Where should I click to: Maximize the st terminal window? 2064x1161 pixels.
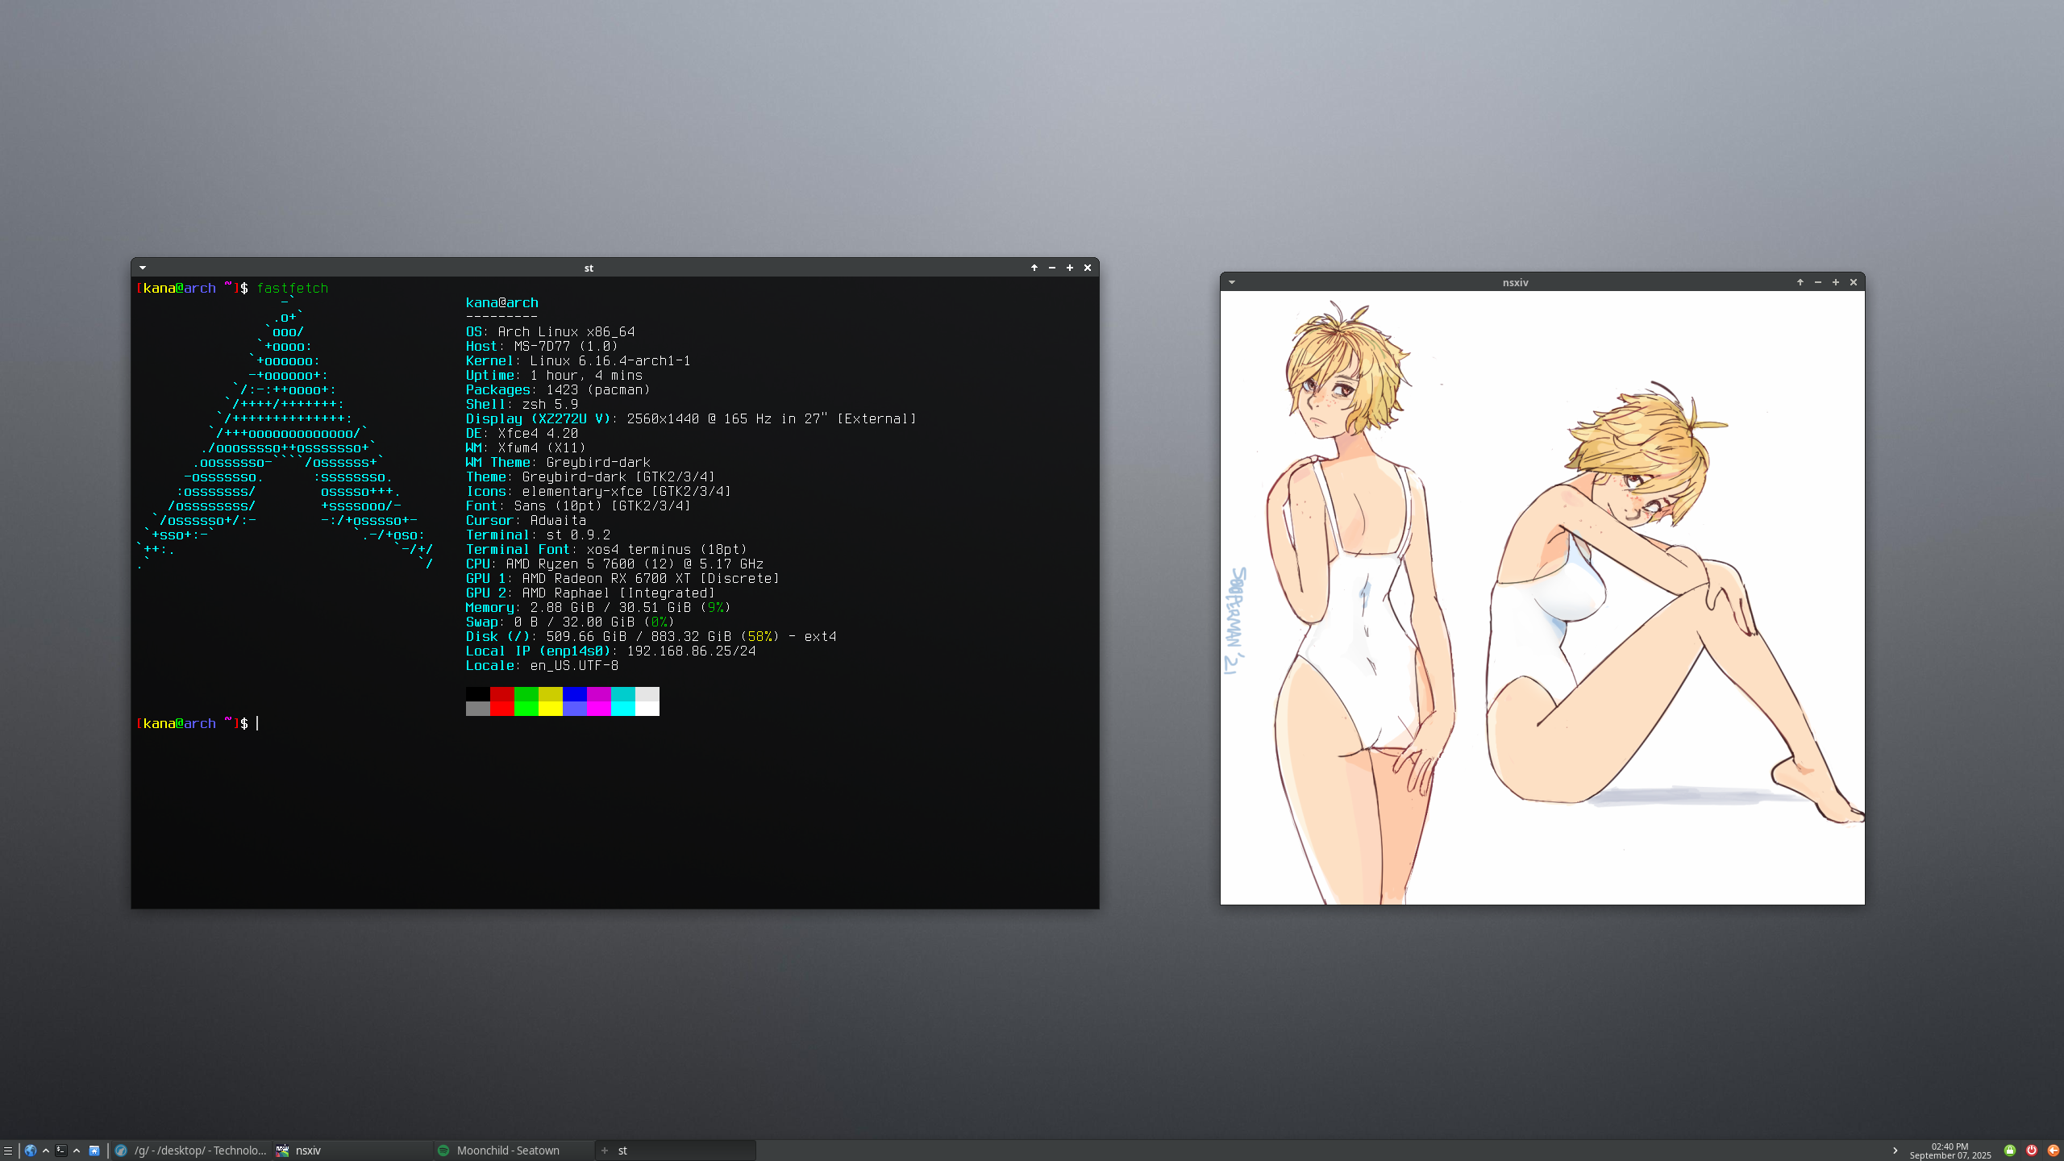tap(1070, 268)
